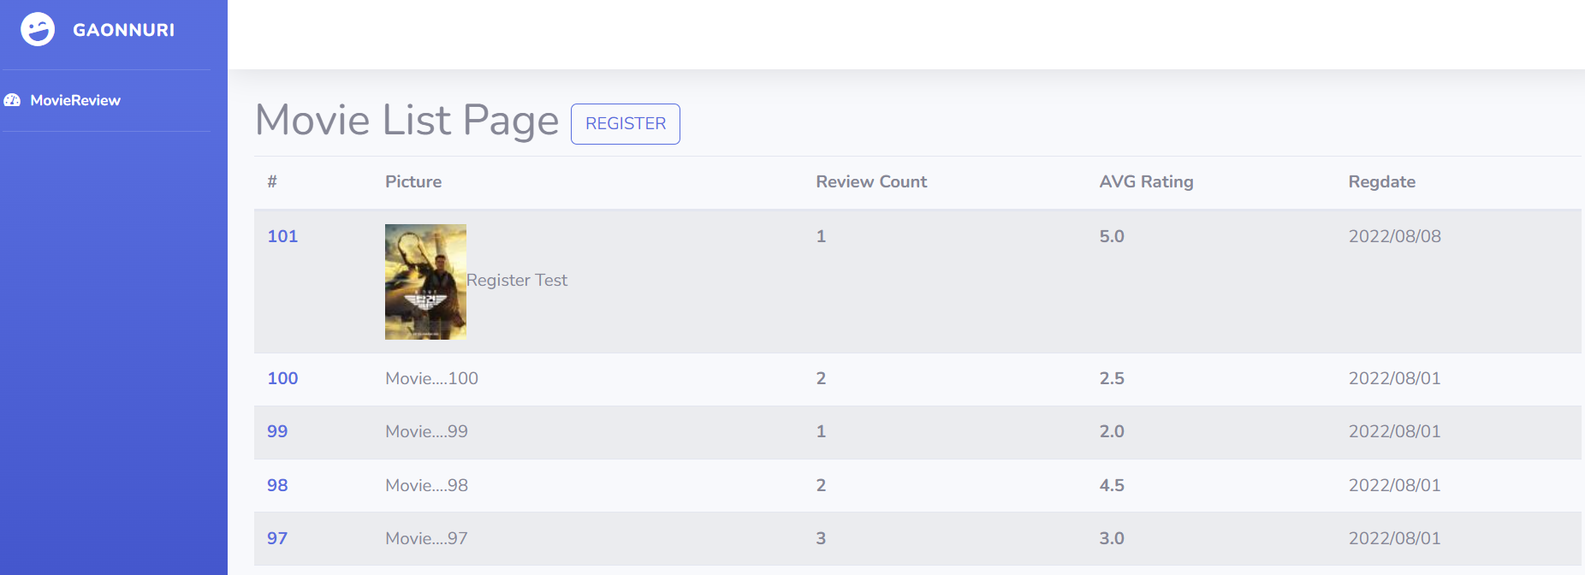The image size is (1585, 575).
Task: Click the 4.5 rating of movie 98
Action: tap(1112, 485)
